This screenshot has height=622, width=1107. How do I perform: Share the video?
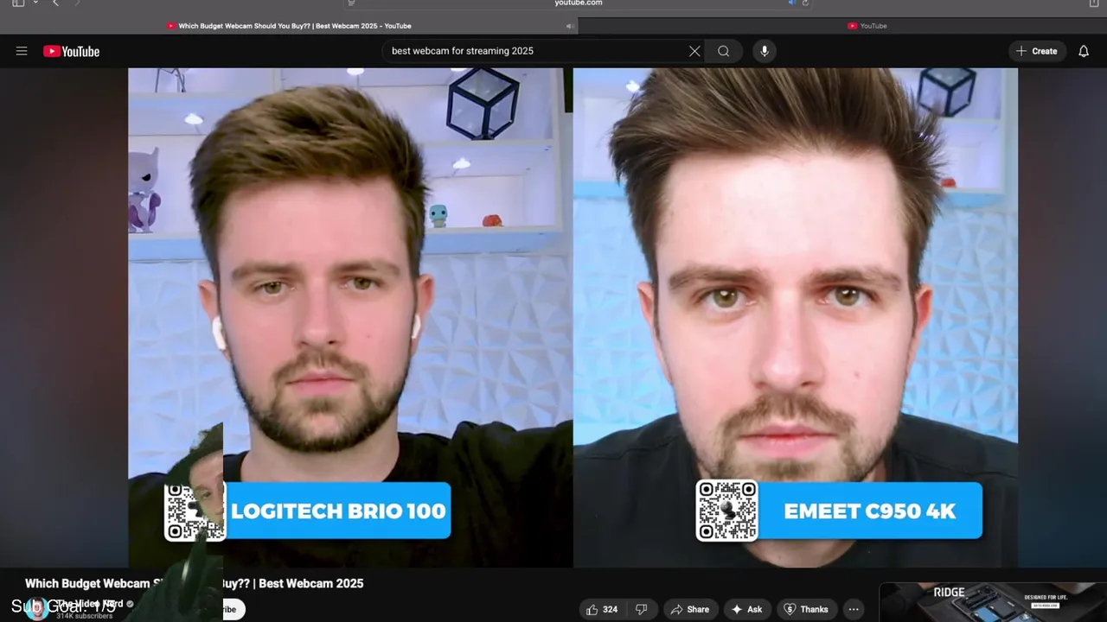689,609
